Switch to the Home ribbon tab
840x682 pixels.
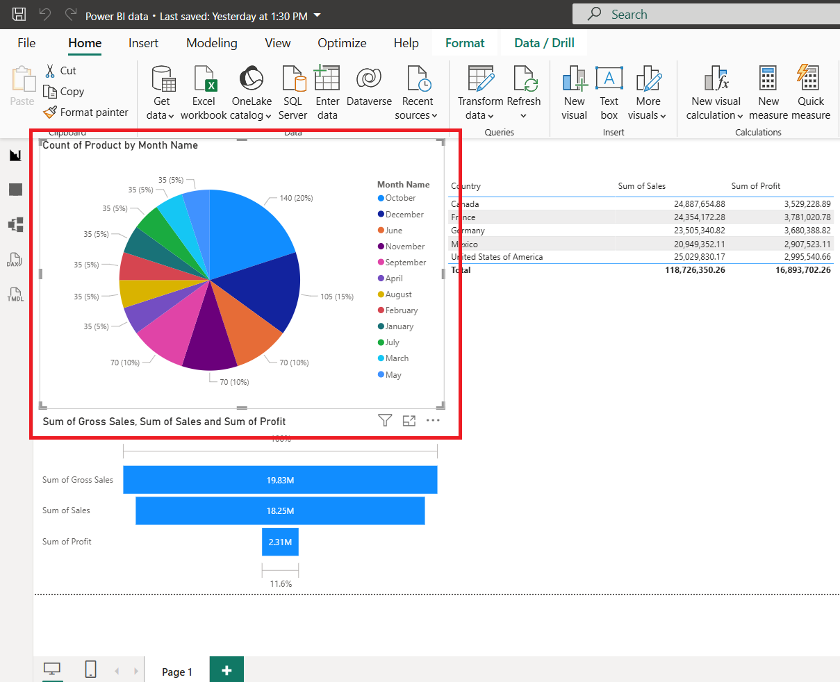(x=85, y=43)
